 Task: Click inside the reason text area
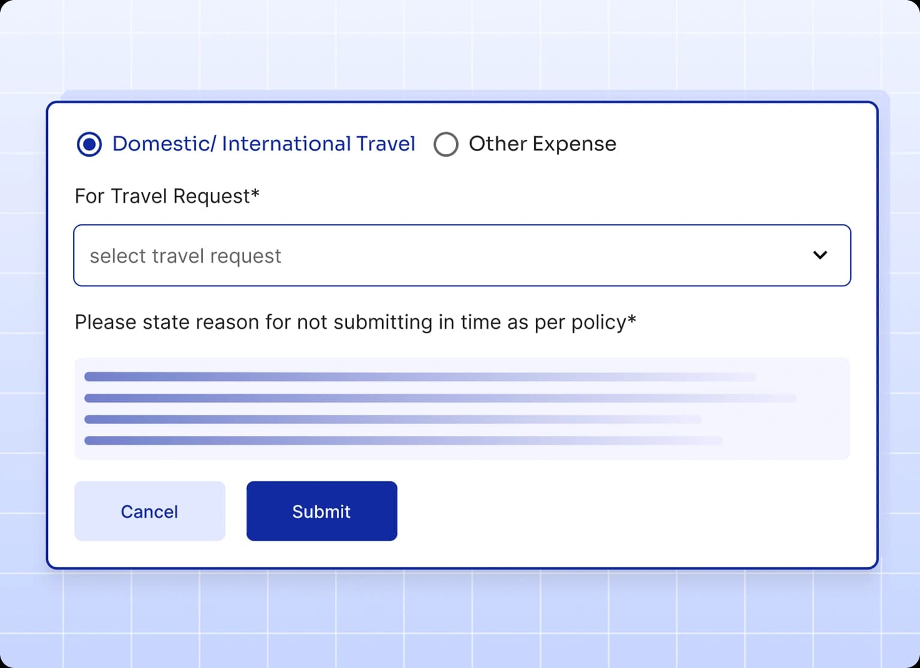462,409
